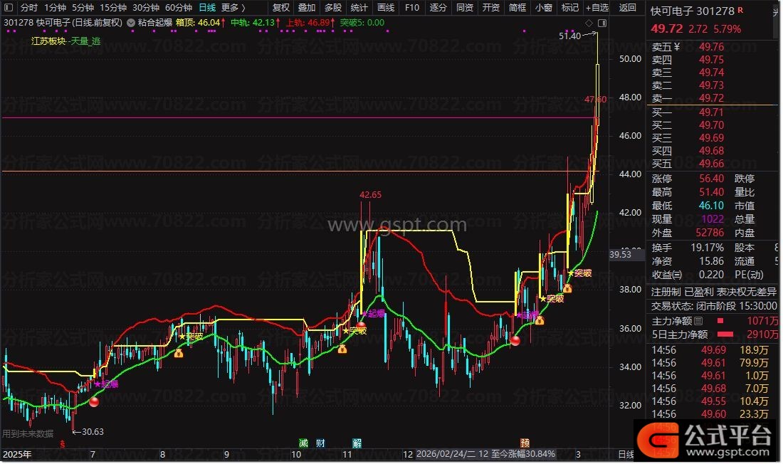Click the 解 event marker on timeline
The image size is (783, 464).
click(357, 443)
